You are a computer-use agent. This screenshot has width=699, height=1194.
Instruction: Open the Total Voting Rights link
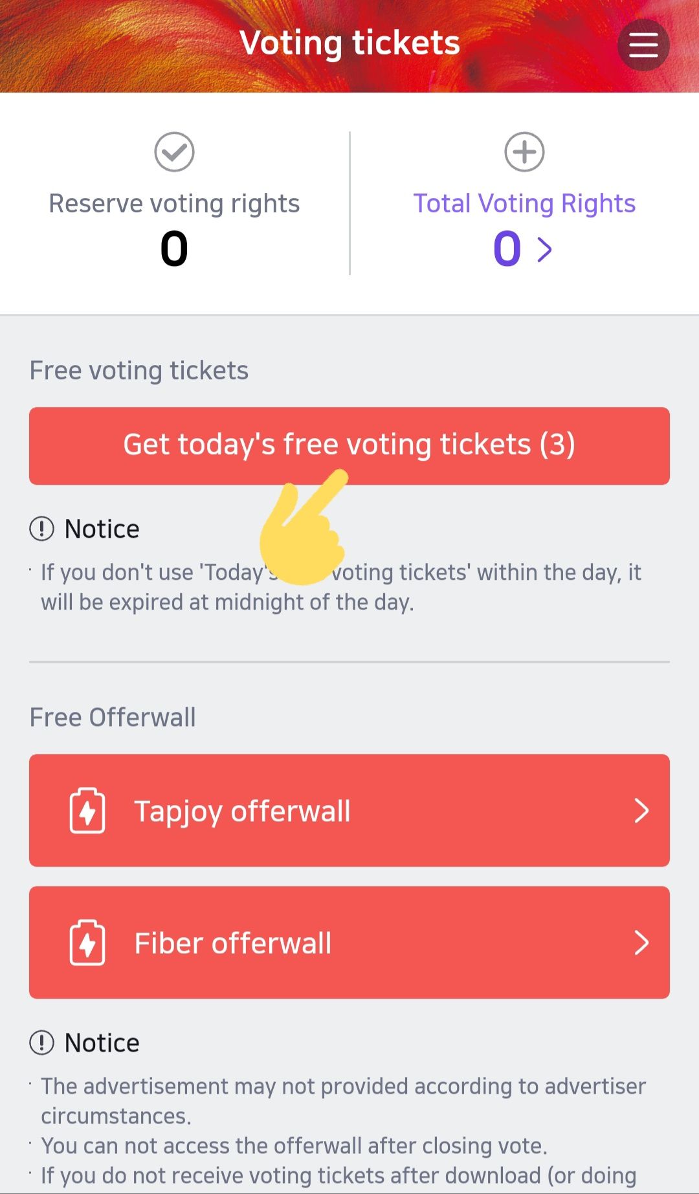click(524, 203)
